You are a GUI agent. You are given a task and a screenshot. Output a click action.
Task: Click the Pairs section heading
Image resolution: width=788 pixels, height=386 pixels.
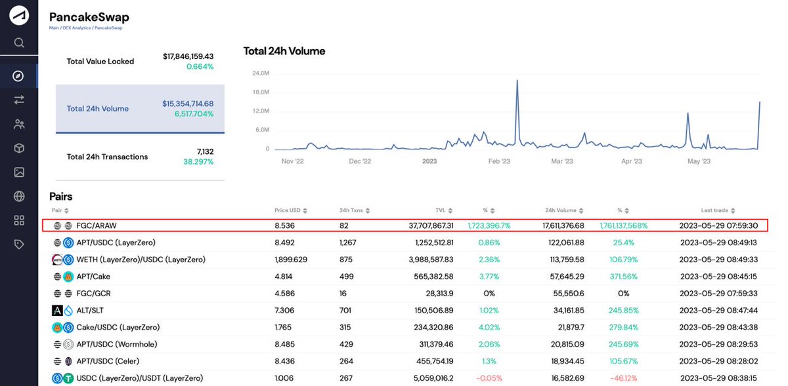pos(61,196)
